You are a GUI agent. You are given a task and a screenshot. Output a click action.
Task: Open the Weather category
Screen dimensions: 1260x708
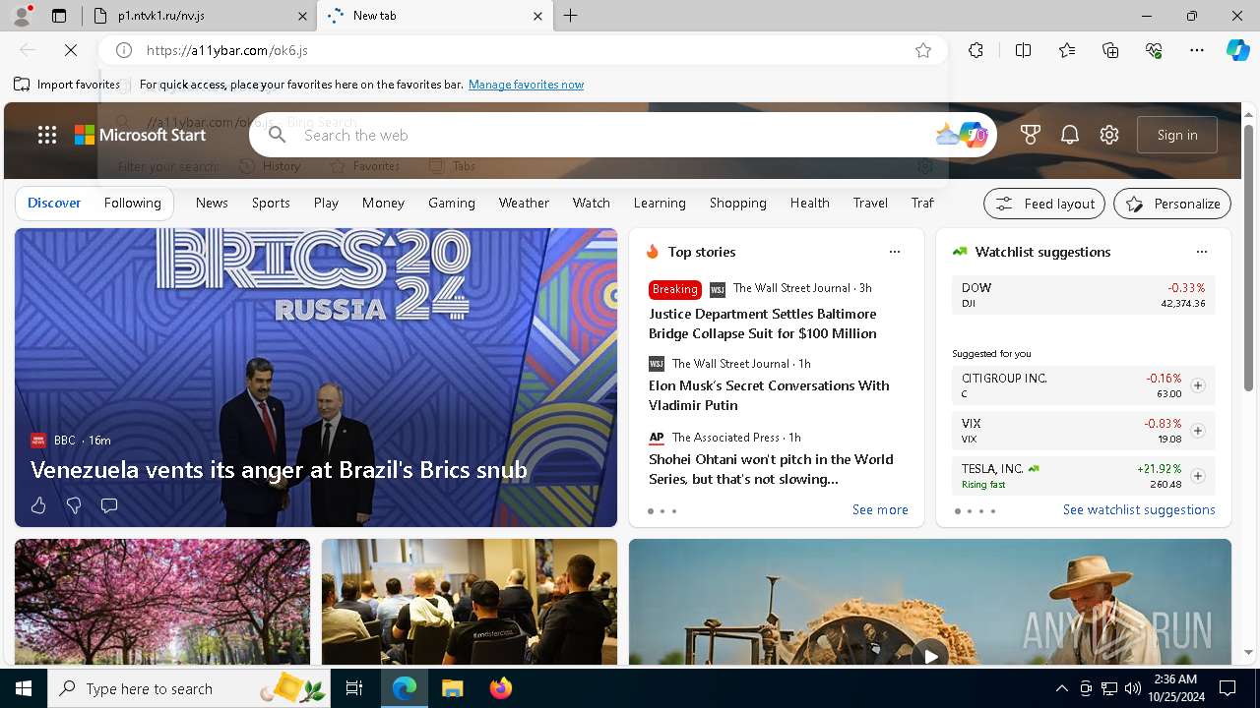524,203
